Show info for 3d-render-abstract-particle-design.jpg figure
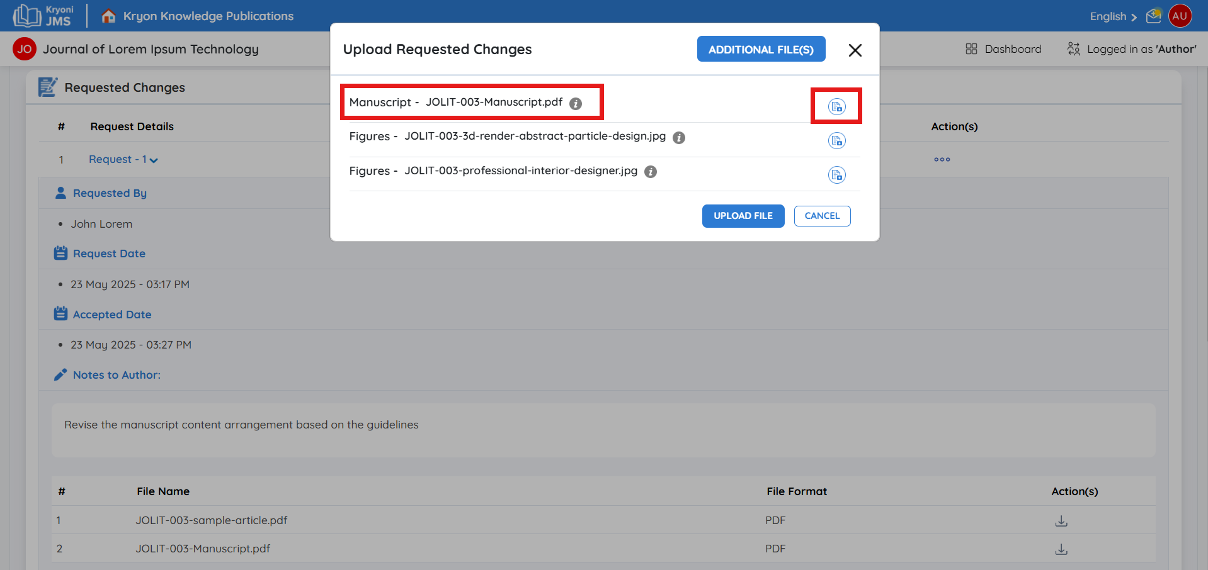Screen dimensions: 1208x570 pos(679,138)
